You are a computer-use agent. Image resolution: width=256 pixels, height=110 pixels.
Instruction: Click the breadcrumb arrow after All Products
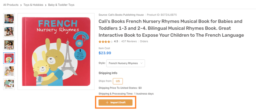[21, 5]
